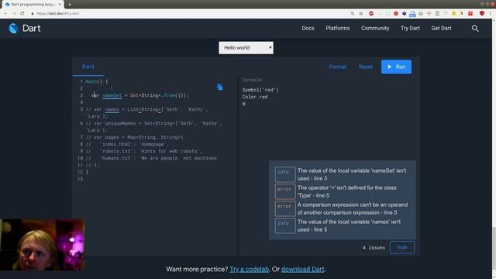Follow the Try a codelab link
Viewport: 496px width, 279px height.
(x=249, y=269)
